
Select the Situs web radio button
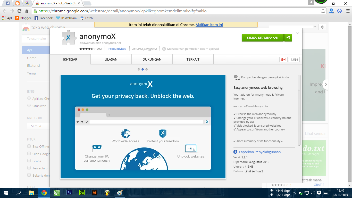(x=29, y=105)
